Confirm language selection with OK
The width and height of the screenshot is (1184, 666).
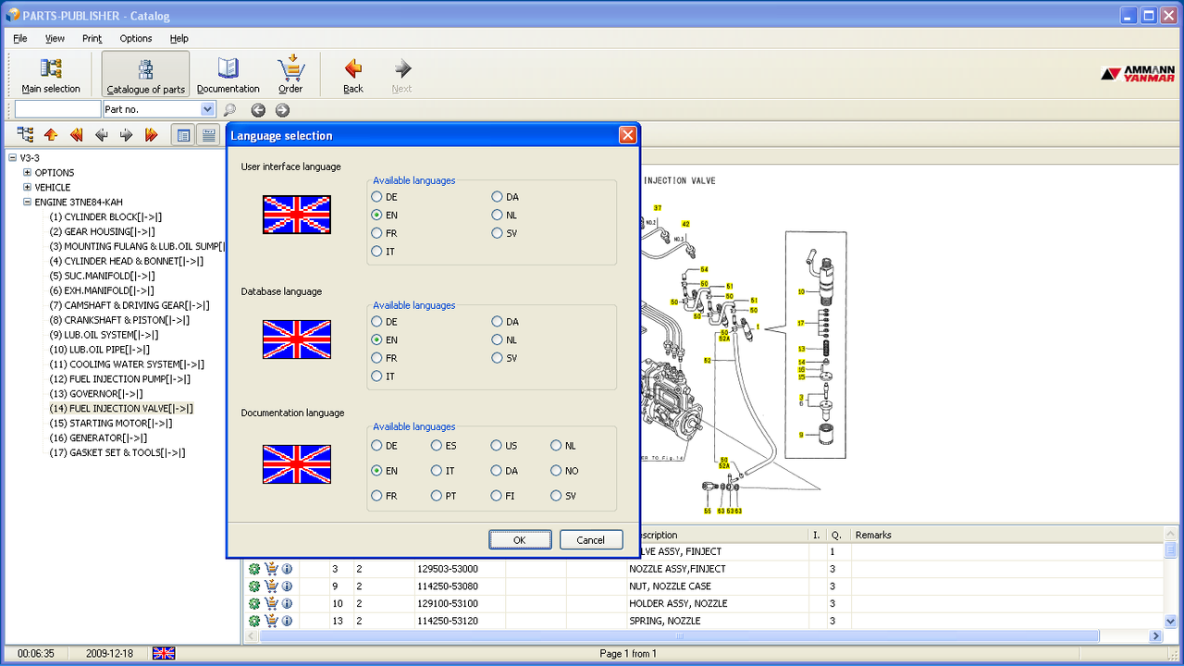coord(520,540)
